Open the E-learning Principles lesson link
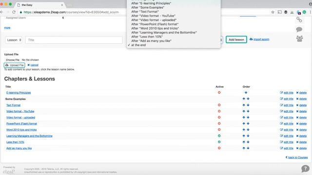 pyautogui.click(x=19, y=93)
